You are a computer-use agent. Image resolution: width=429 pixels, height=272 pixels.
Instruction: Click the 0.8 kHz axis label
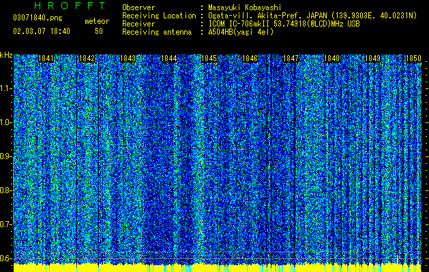(x=6, y=190)
